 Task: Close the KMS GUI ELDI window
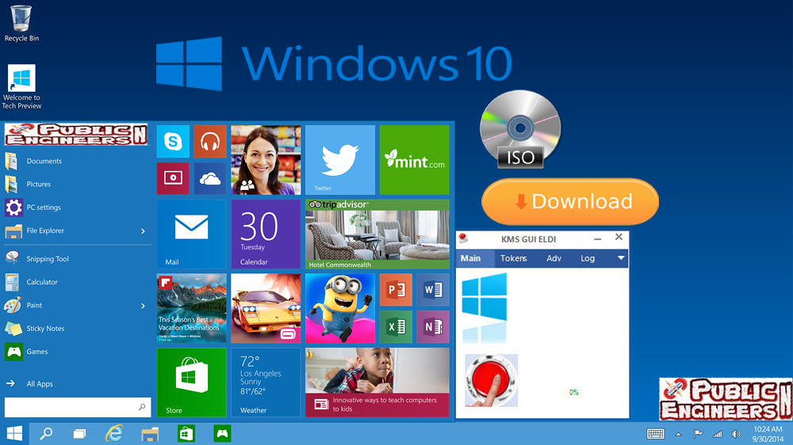pyautogui.click(x=619, y=237)
